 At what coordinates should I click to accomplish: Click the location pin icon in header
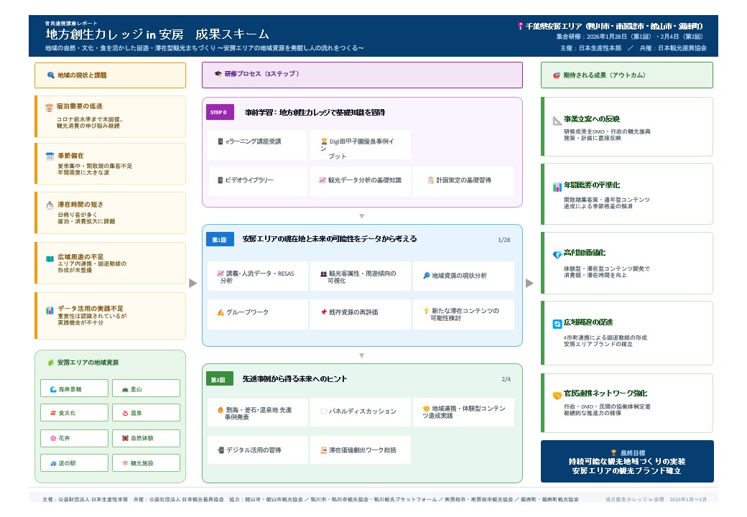520,27
